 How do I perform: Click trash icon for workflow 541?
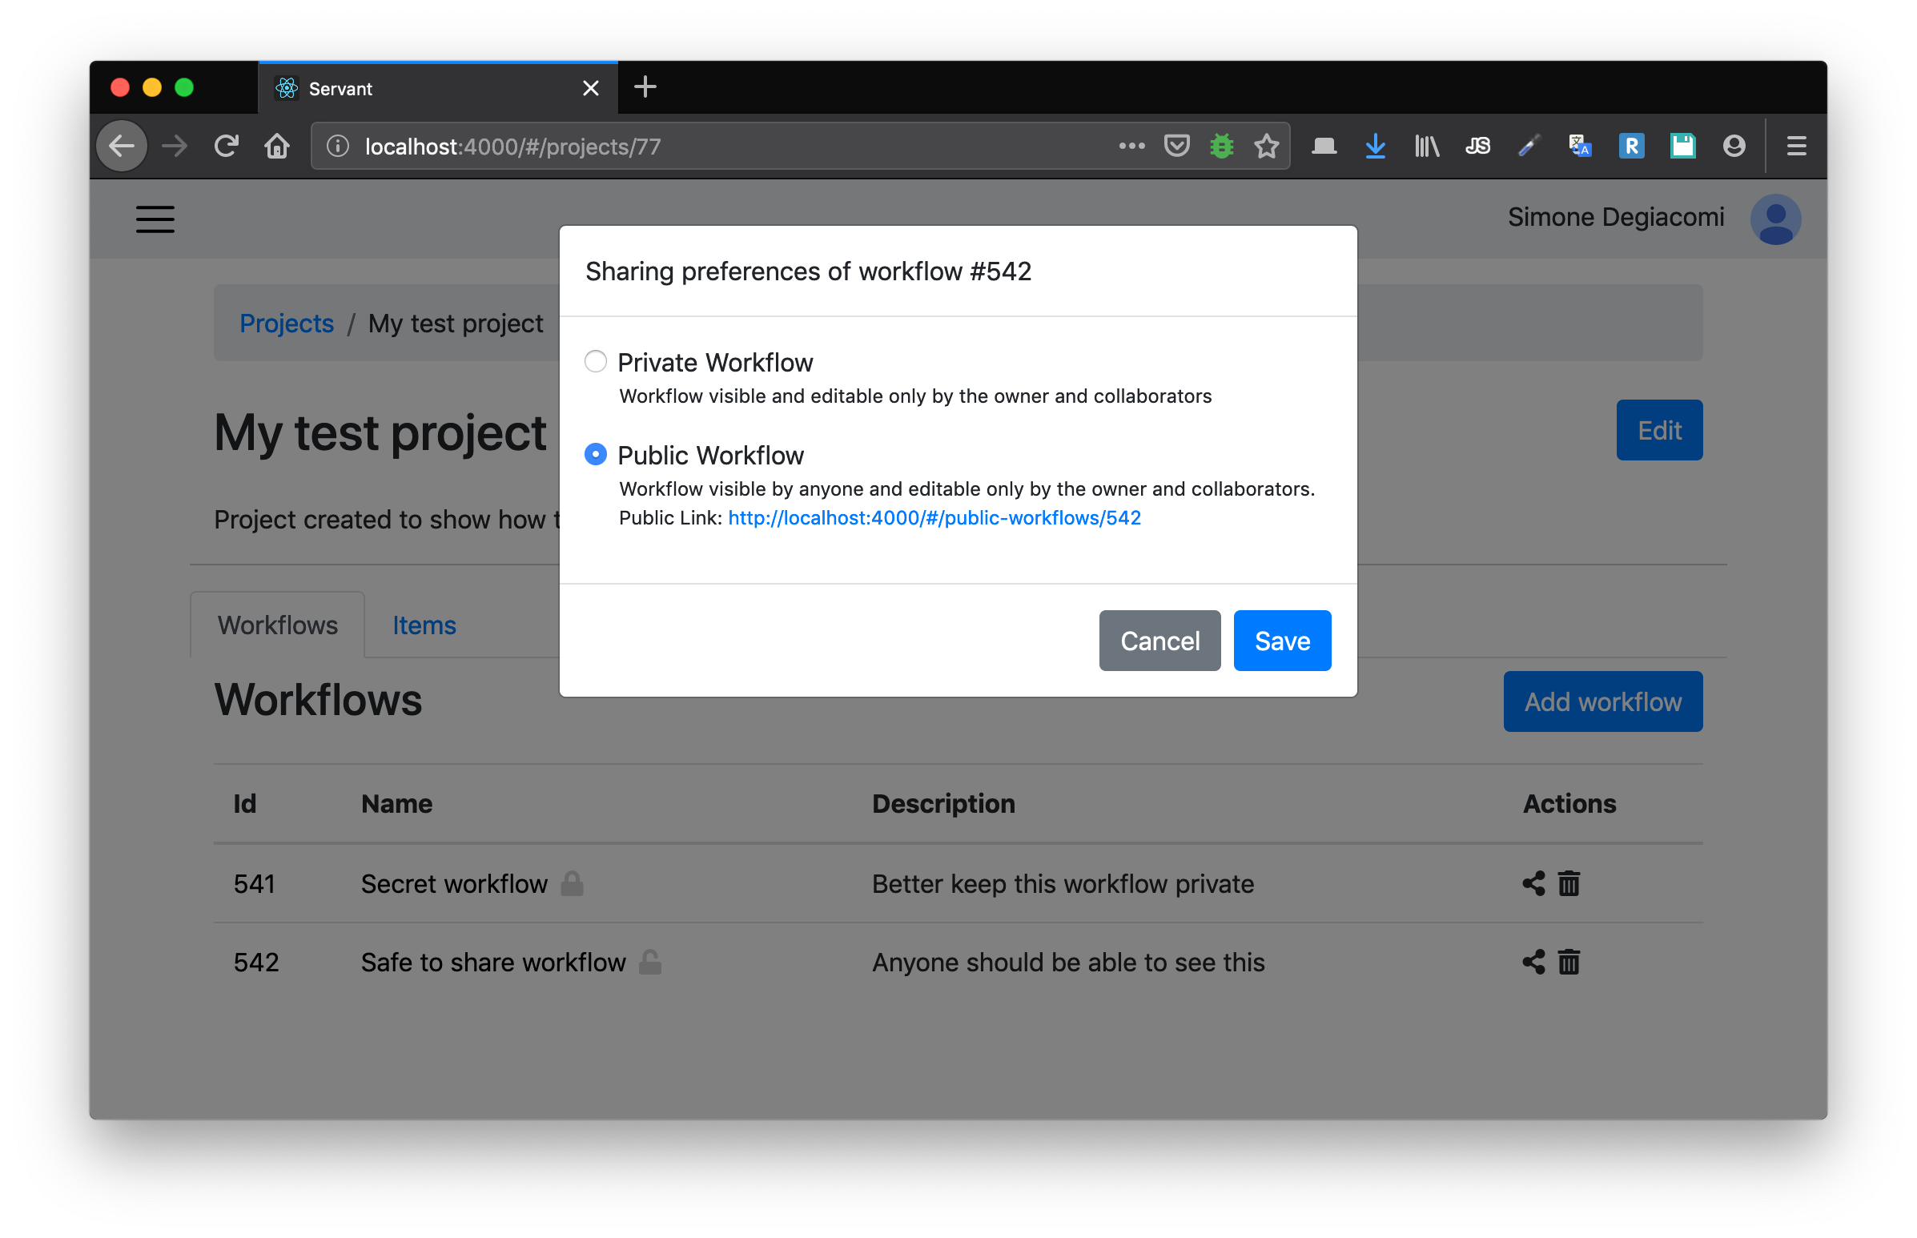[1568, 883]
